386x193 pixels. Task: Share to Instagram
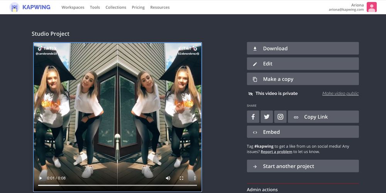pyautogui.click(x=280, y=117)
